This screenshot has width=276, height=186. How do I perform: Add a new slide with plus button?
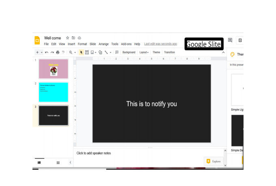coord(37,52)
